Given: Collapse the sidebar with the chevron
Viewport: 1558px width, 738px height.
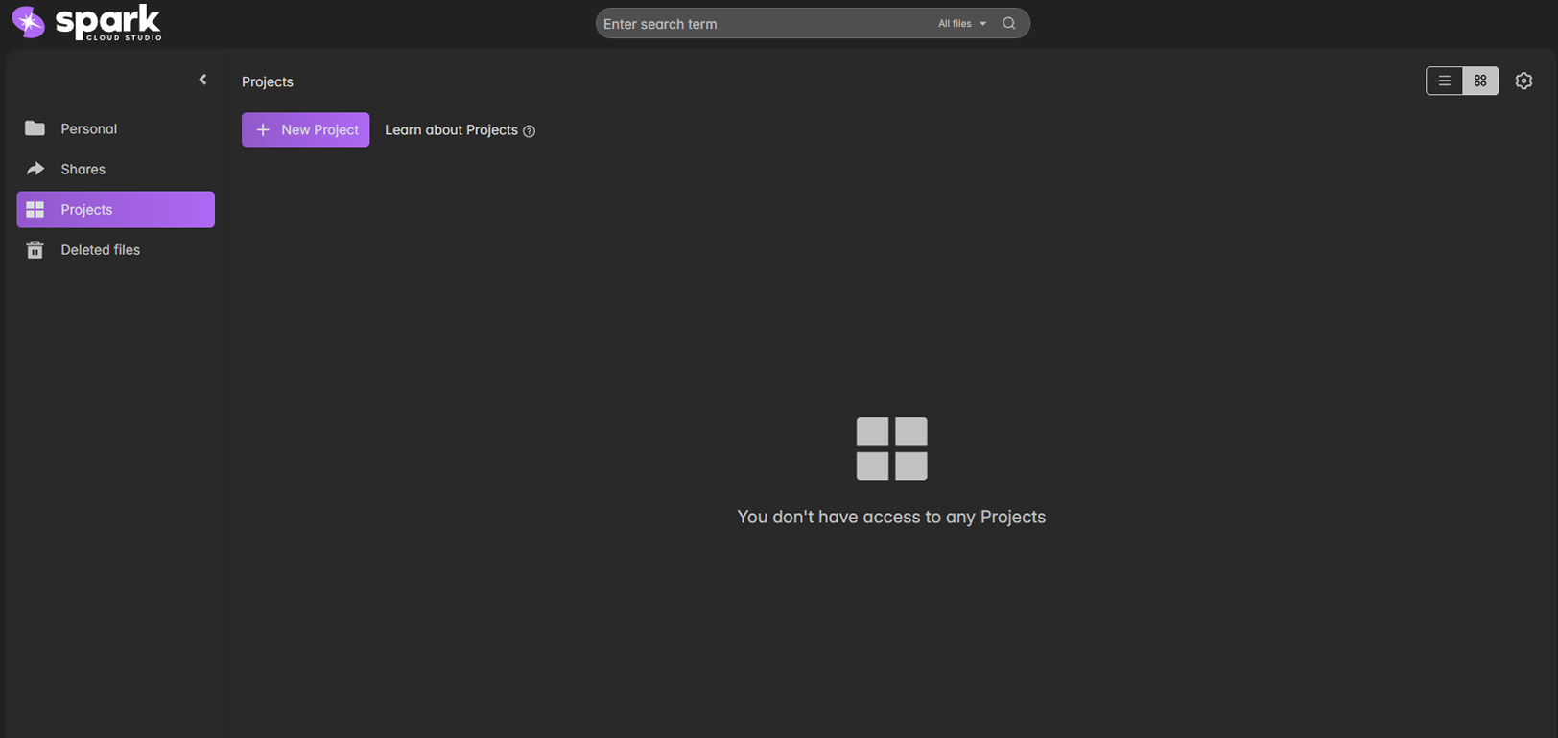Looking at the screenshot, I should [x=202, y=80].
